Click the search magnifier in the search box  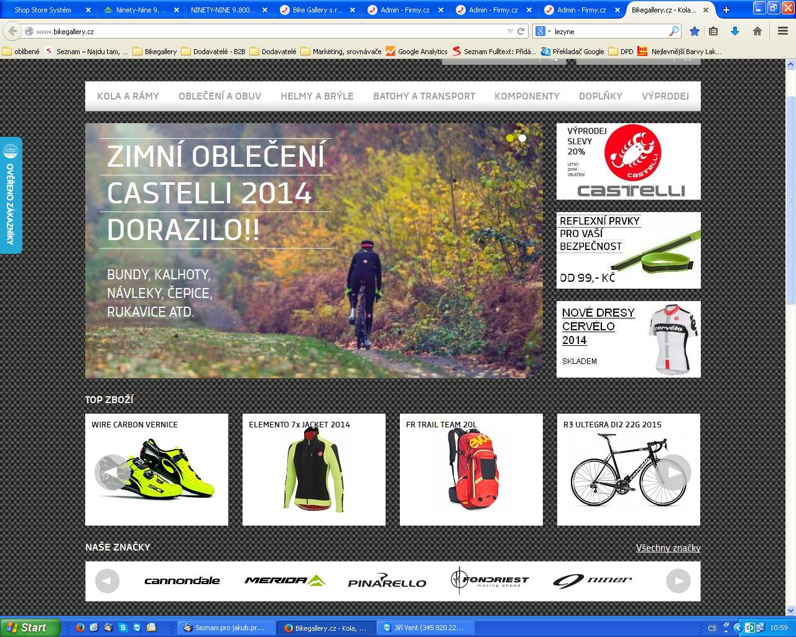click(x=674, y=31)
